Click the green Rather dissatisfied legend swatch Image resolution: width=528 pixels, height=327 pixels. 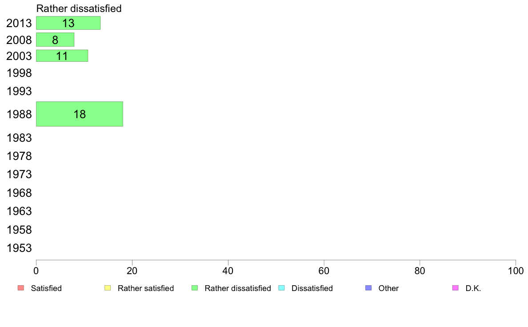[x=195, y=288]
